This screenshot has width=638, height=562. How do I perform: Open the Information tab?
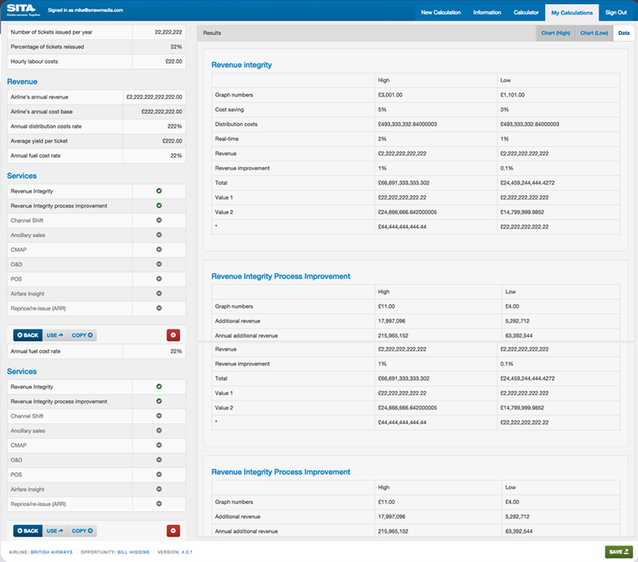487,12
